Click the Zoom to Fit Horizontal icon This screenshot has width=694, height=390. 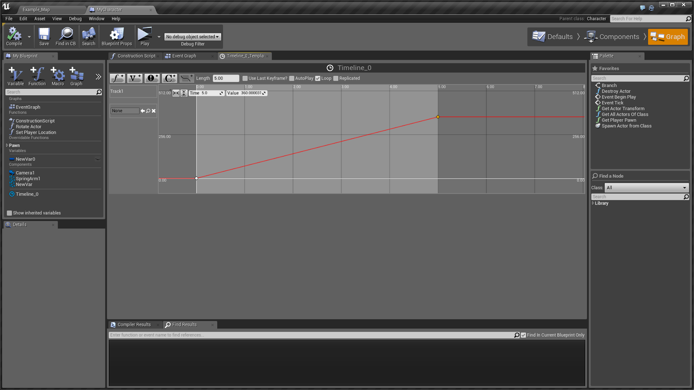tap(176, 93)
